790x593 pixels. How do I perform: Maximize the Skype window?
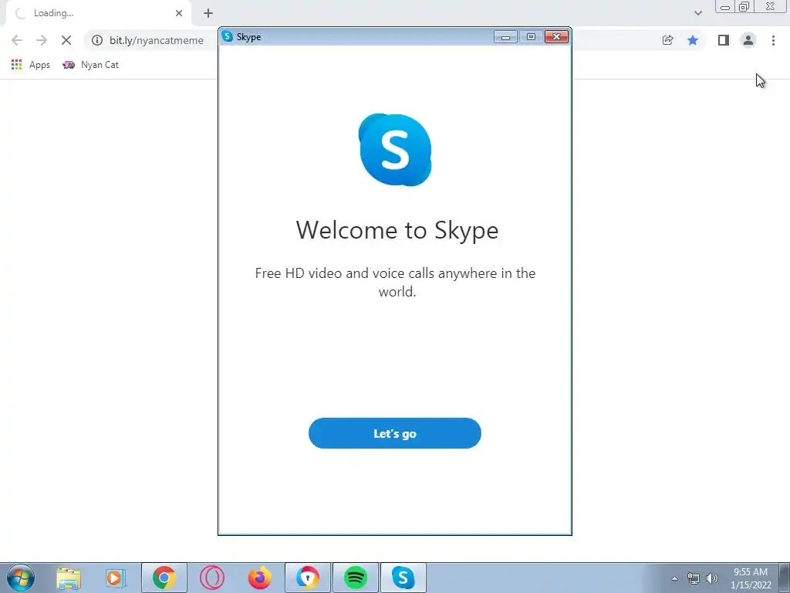coord(531,37)
